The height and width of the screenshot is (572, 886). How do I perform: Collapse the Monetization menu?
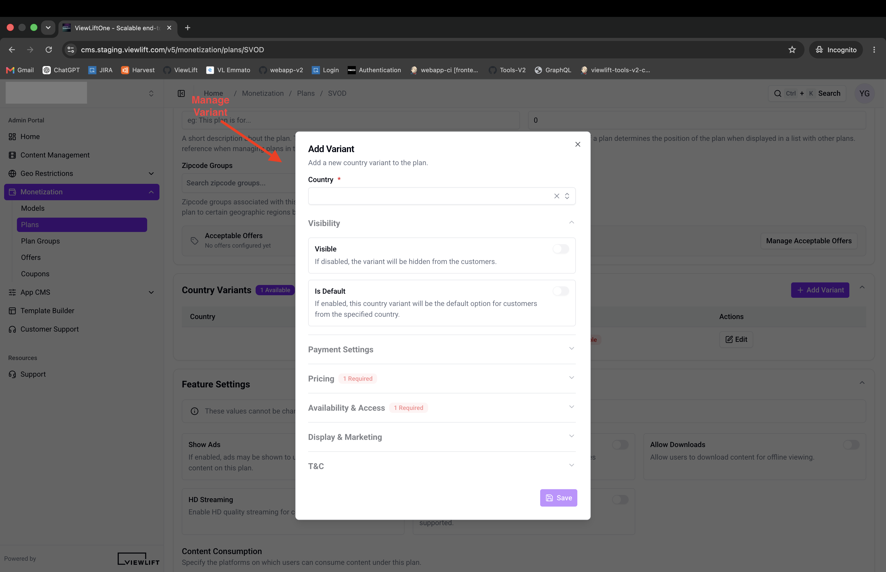tap(82, 192)
